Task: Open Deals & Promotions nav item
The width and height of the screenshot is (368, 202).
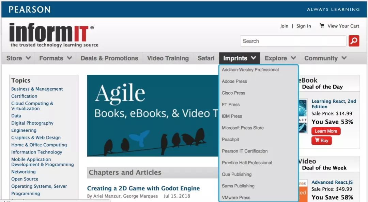Action: [x=109, y=58]
